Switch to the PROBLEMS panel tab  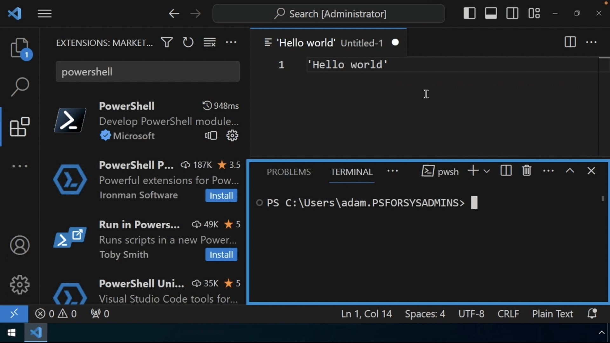point(289,172)
